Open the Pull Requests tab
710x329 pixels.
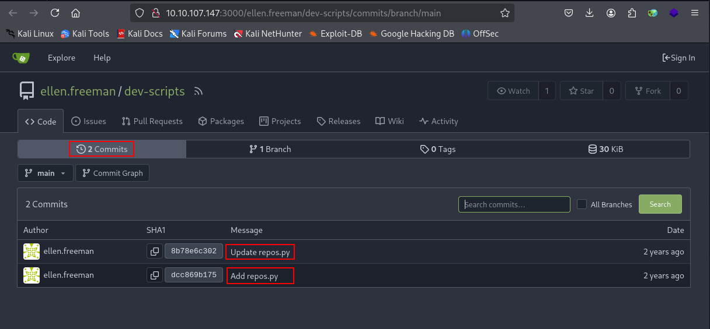pos(152,121)
